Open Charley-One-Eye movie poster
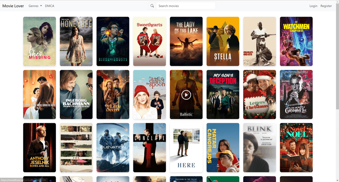Screen dimensions: 339x182 (x=260, y=41)
